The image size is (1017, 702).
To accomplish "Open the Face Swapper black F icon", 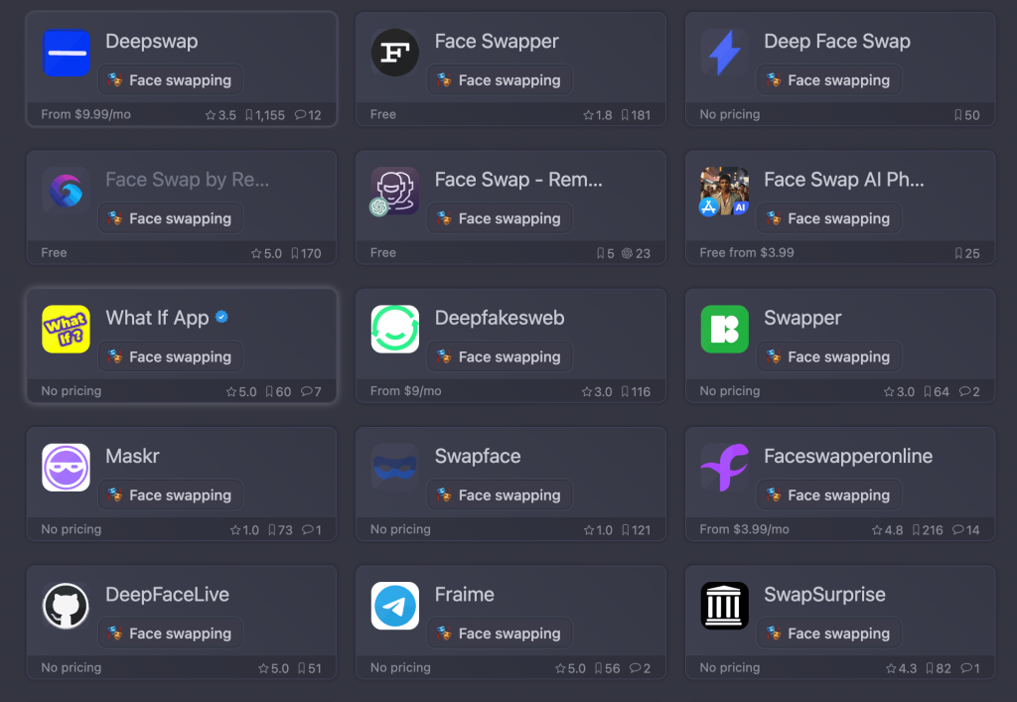I will (x=395, y=54).
